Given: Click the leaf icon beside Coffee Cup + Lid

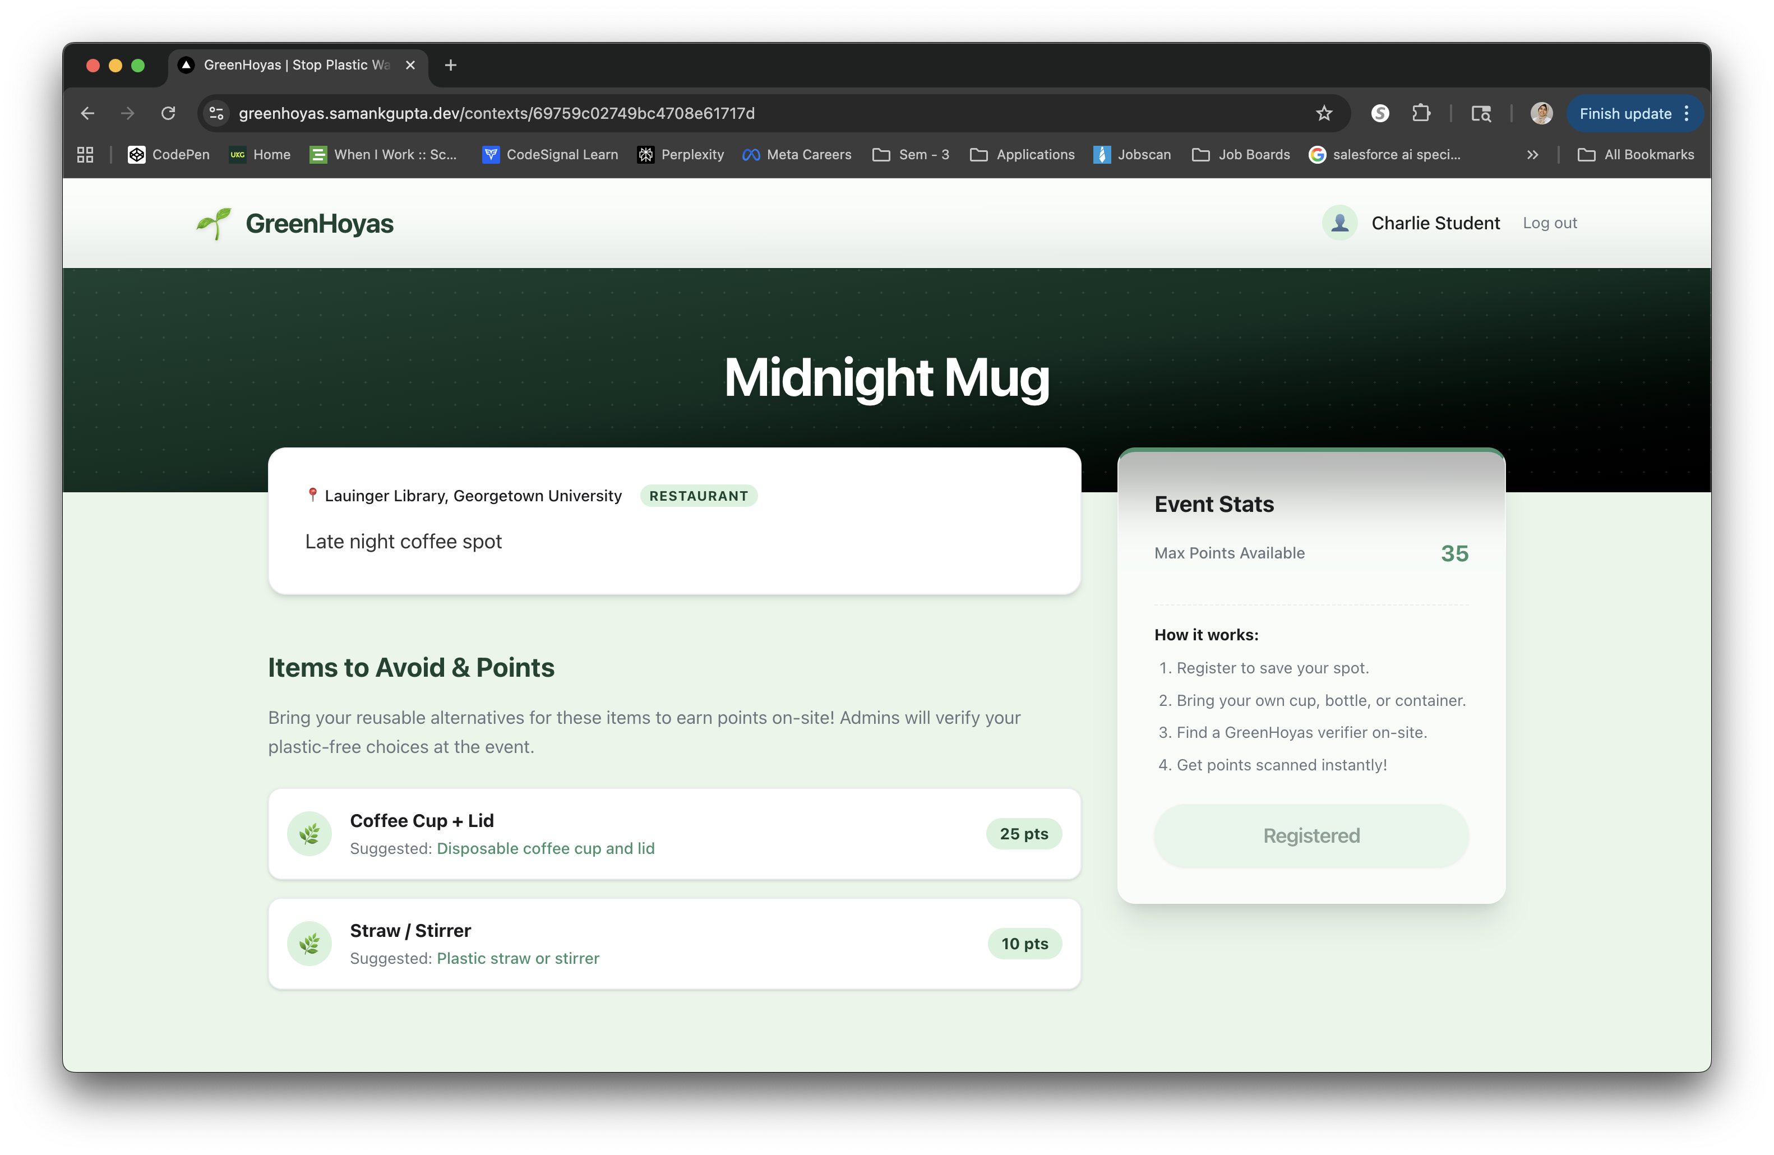Looking at the screenshot, I should click(309, 834).
